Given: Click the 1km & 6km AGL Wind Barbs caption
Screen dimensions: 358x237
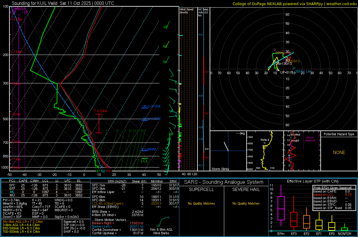Looking at the screenshot, I should click(x=161, y=231).
